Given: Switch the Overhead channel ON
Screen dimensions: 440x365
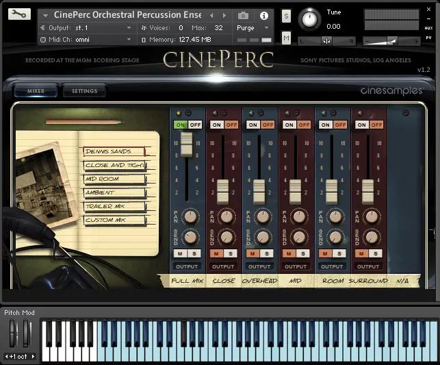Looking at the screenshot, I should pyautogui.click(x=253, y=125).
